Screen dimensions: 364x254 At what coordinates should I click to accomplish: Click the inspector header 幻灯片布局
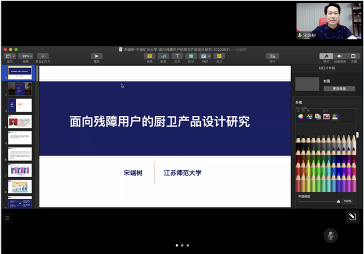tap(326, 68)
